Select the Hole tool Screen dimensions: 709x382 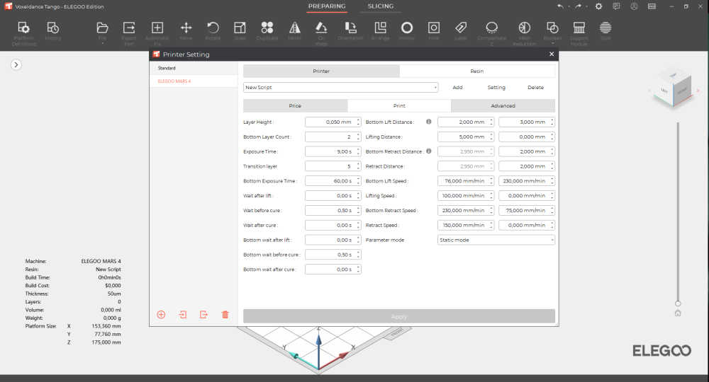click(x=434, y=31)
